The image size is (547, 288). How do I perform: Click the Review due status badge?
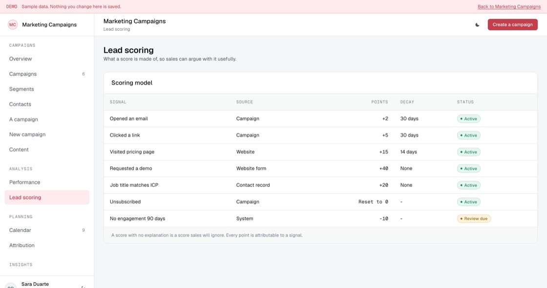[474, 219]
